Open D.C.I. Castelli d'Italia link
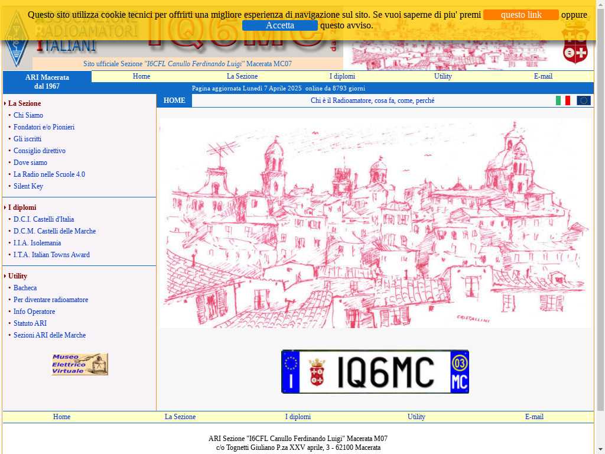Screen dimensions: 605x454 (x=44, y=219)
